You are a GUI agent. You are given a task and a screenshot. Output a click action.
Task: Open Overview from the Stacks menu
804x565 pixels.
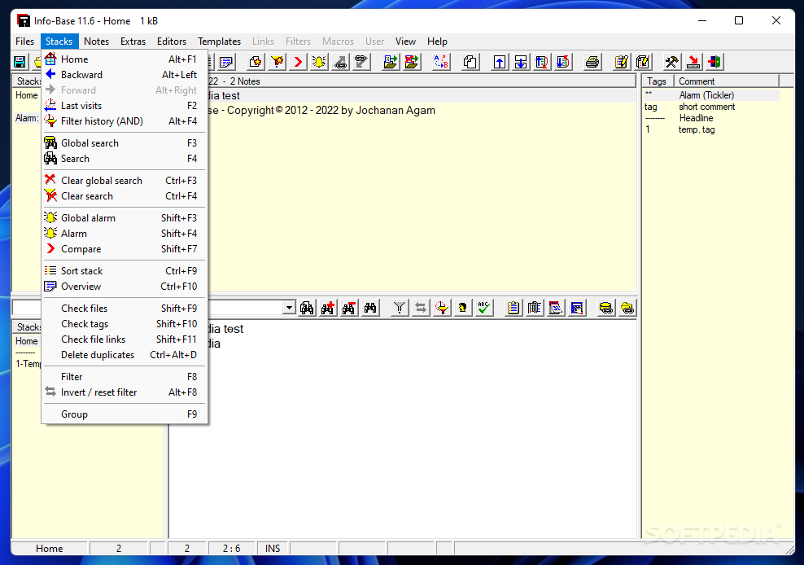pos(125,287)
